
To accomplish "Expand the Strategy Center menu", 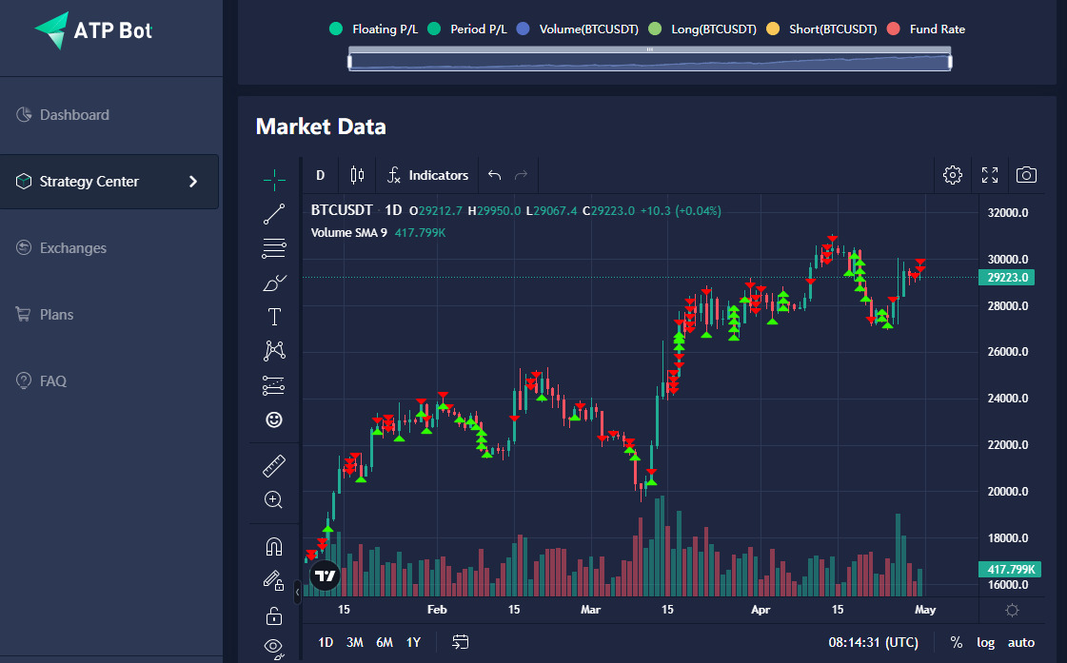I will (109, 182).
